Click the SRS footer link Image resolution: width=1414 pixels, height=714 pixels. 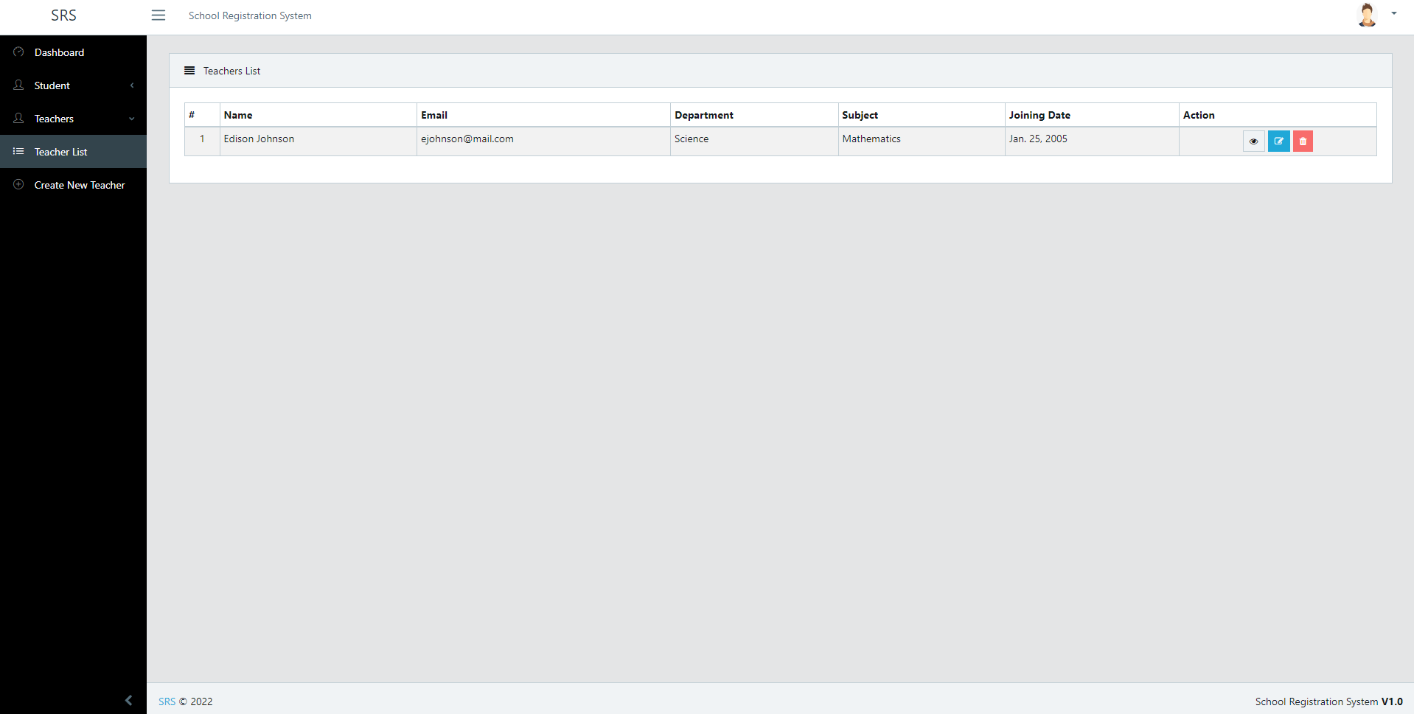pyautogui.click(x=167, y=701)
